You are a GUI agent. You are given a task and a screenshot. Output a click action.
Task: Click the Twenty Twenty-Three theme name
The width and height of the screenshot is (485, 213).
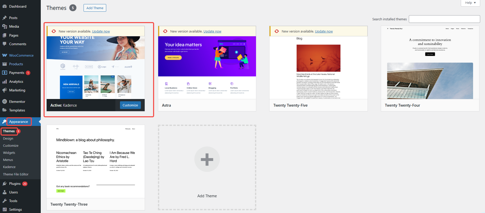coord(69,204)
